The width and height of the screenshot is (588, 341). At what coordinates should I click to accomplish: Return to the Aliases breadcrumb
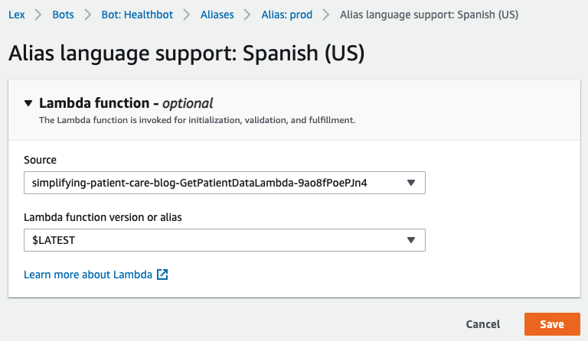tap(217, 15)
